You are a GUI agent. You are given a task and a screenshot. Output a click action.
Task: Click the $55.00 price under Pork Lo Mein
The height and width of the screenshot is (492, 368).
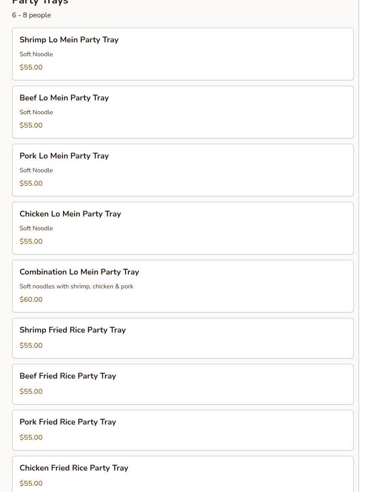(31, 183)
